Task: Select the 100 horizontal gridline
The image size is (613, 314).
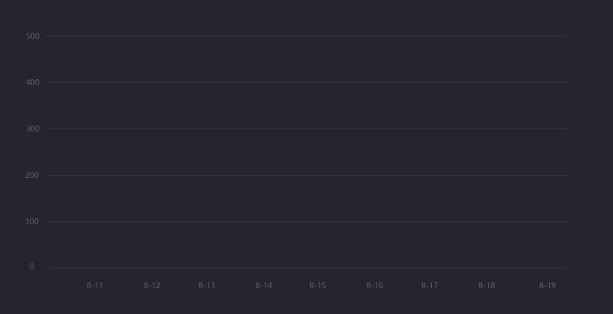Action: click(x=307, y=222)
